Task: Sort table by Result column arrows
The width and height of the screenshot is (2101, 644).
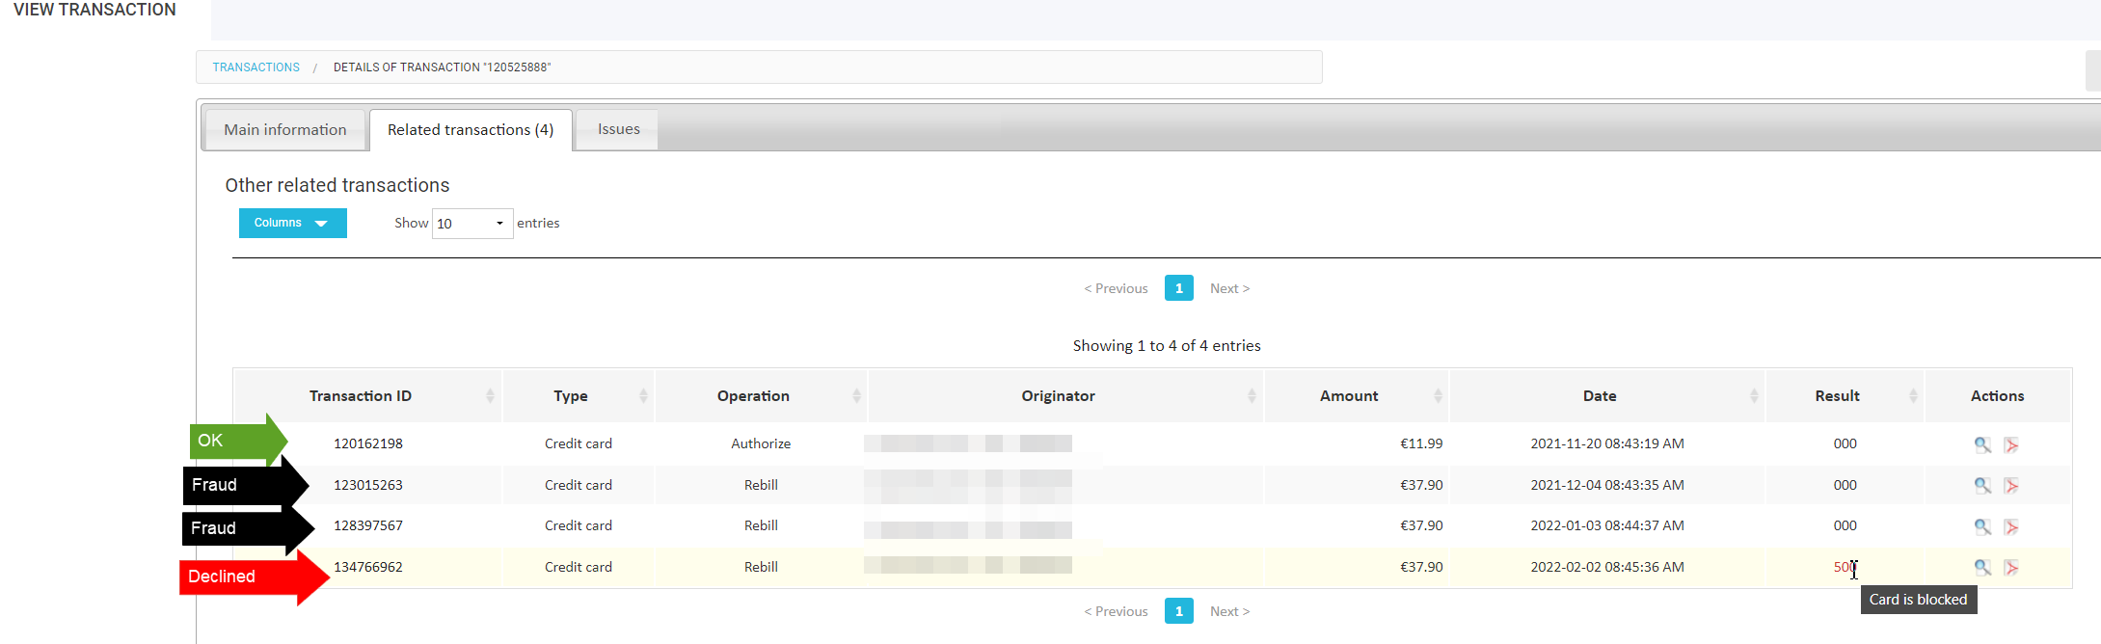Action: (1913, 396)
